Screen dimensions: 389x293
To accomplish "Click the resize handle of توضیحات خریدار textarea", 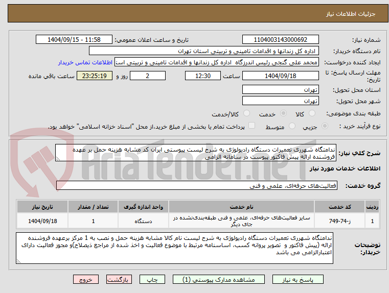I will click(18, 261).
